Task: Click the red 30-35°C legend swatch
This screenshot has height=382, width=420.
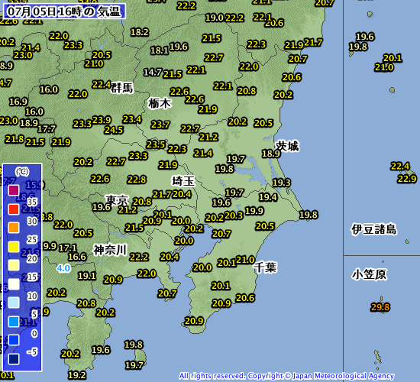Action: 14,209
